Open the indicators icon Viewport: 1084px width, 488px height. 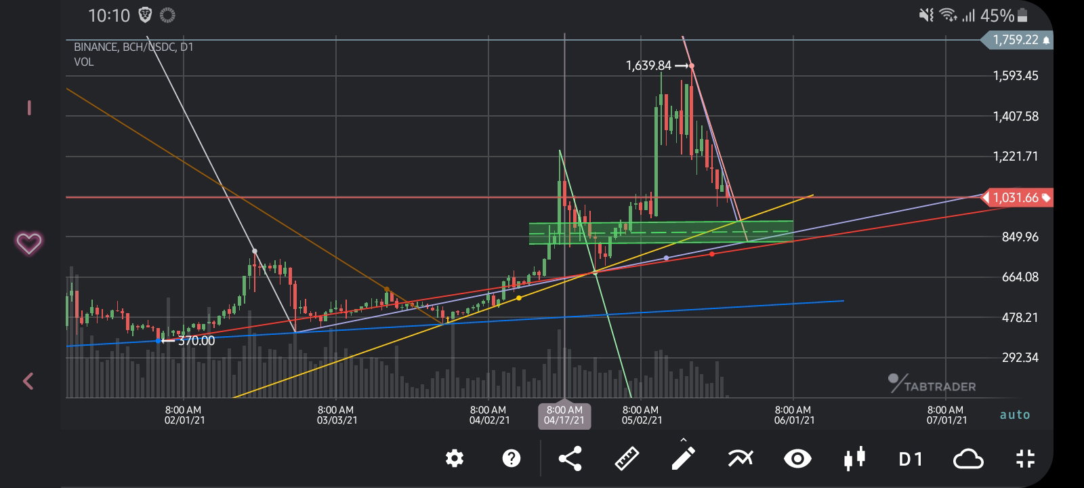[741, 459]
